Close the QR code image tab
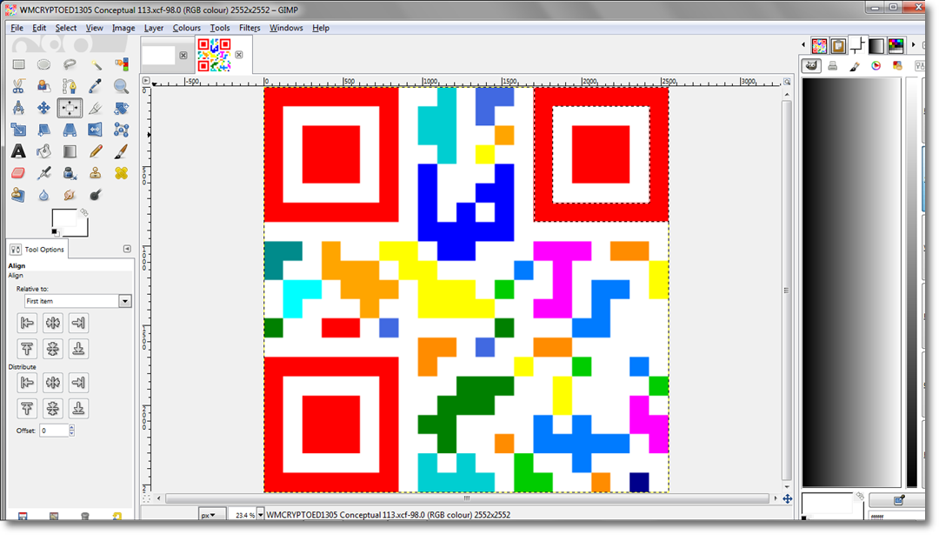 pos(239,55)
